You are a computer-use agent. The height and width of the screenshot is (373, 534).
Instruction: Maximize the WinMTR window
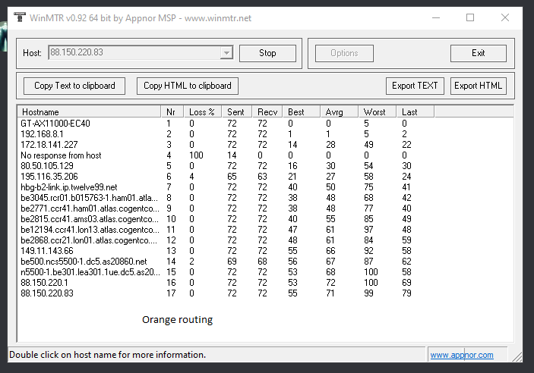tap(470, 17)
